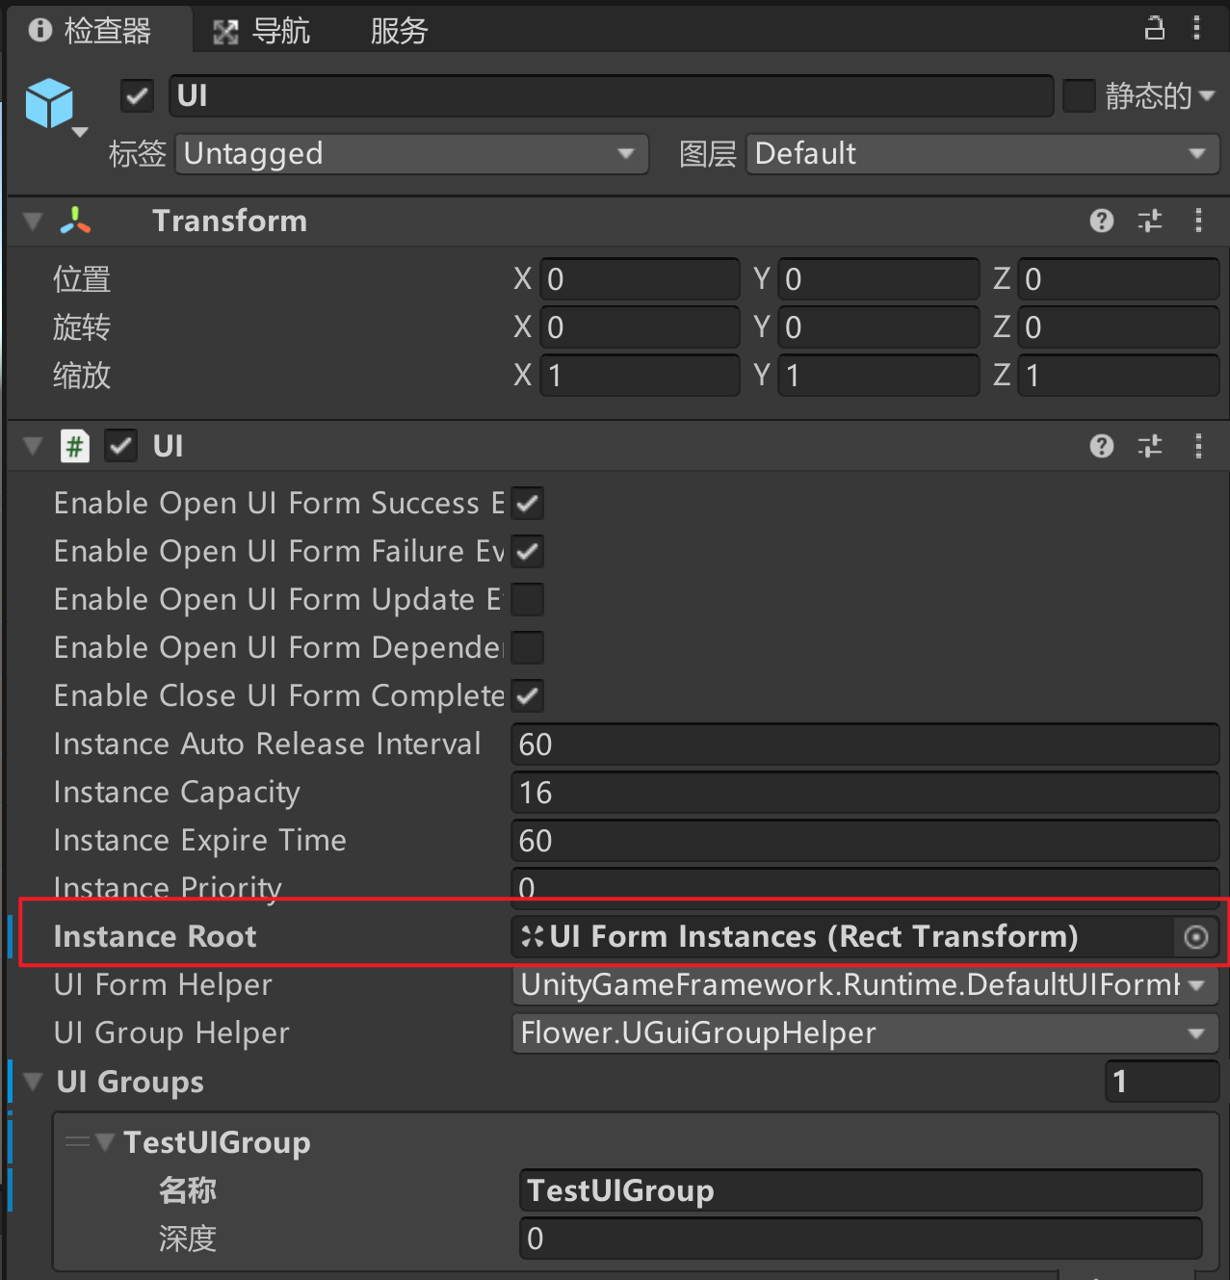Open the Instance Root object picker
Screen dimensions: 1230x1280
1195,937
